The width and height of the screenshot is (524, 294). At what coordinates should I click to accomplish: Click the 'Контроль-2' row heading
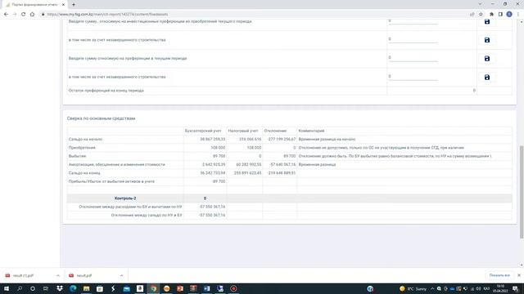point(125,198)
